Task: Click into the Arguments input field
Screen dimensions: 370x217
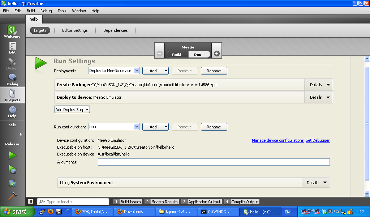Action: pyautogui.click(x=214, y=162)
